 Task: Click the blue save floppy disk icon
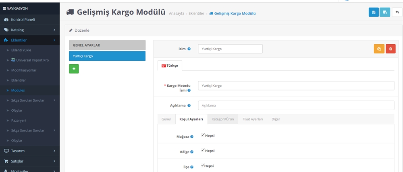[x=374, y=12]
